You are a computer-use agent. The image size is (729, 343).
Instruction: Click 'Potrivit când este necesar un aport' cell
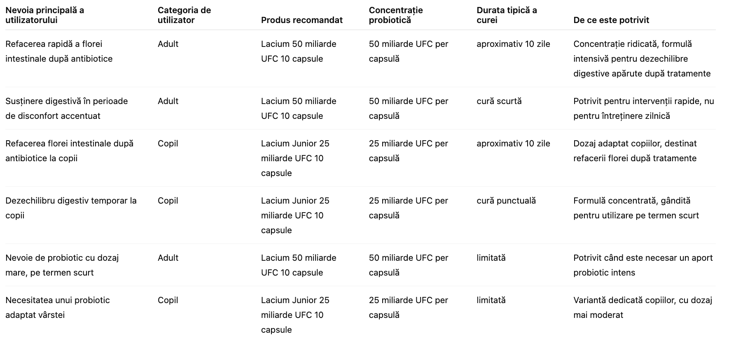click(x=643, y=265)
